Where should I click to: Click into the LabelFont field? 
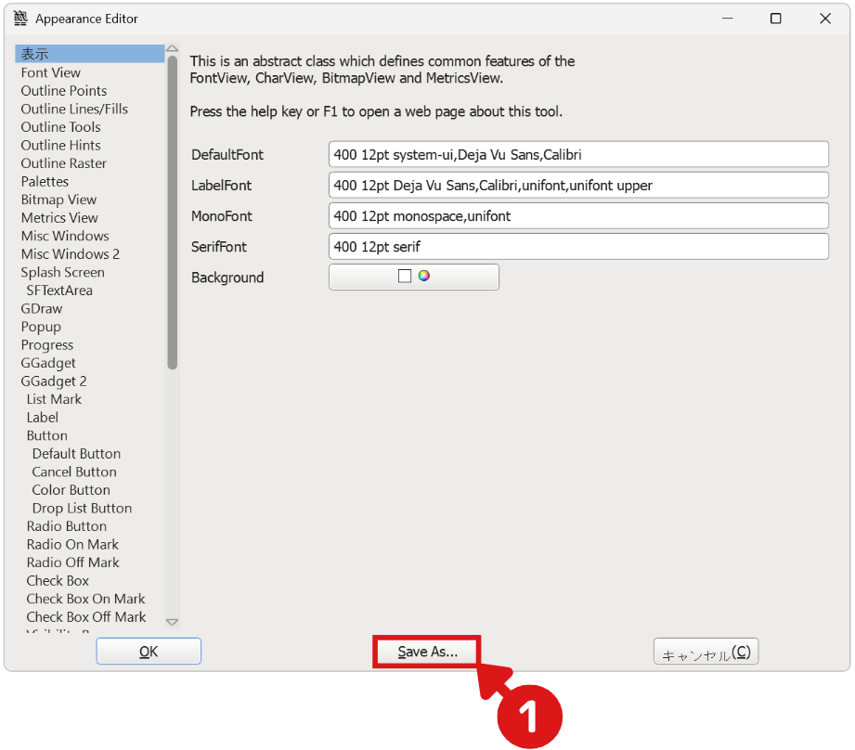tap(577, 186)
